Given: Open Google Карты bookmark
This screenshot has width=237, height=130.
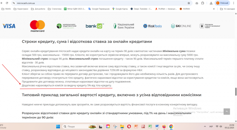Looking at the screenshot, I should (x=120, y=9).
